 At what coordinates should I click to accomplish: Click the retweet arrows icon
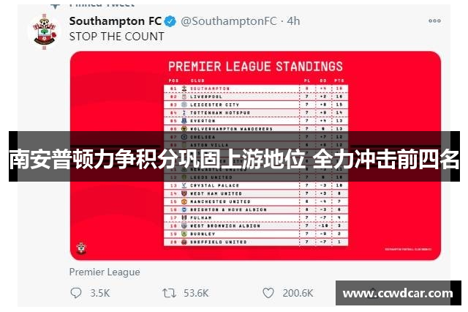[x=169, y=293]
